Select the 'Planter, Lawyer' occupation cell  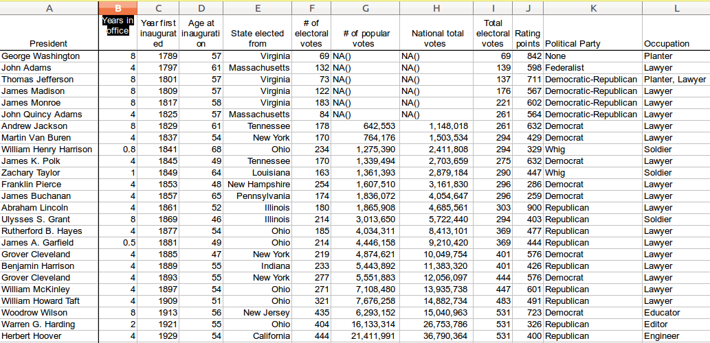(x=675, y=80)
